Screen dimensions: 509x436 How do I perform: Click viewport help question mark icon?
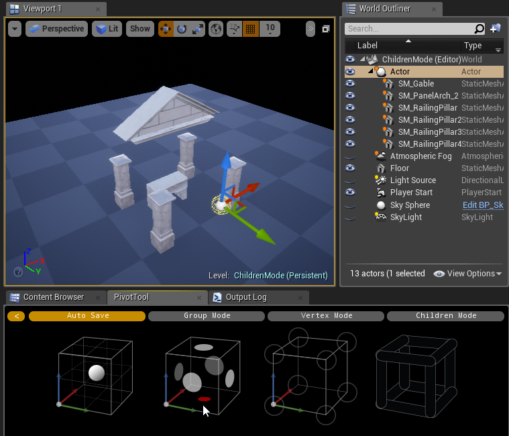(x=18, y=272)
